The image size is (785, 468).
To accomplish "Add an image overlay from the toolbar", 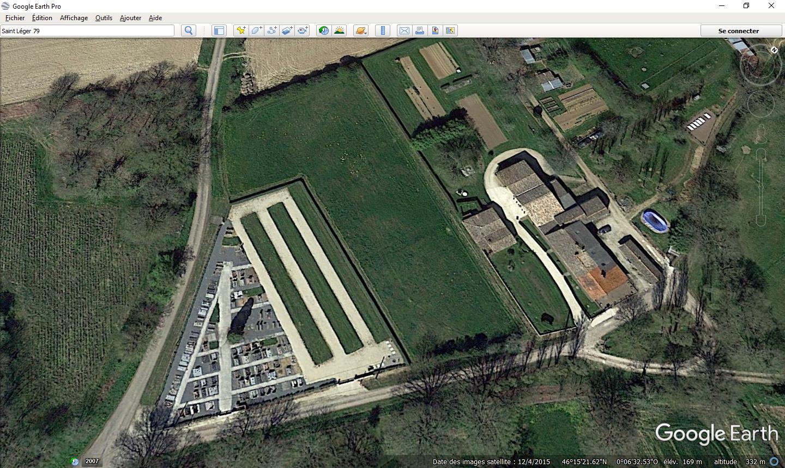I will point(287,30).
